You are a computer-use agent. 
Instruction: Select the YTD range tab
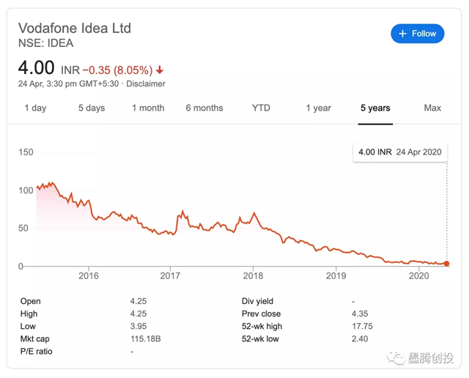[x=261, y=108]
